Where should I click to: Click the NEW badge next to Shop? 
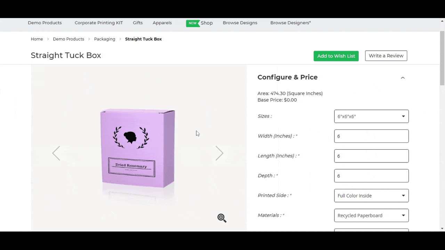point(192,23)
